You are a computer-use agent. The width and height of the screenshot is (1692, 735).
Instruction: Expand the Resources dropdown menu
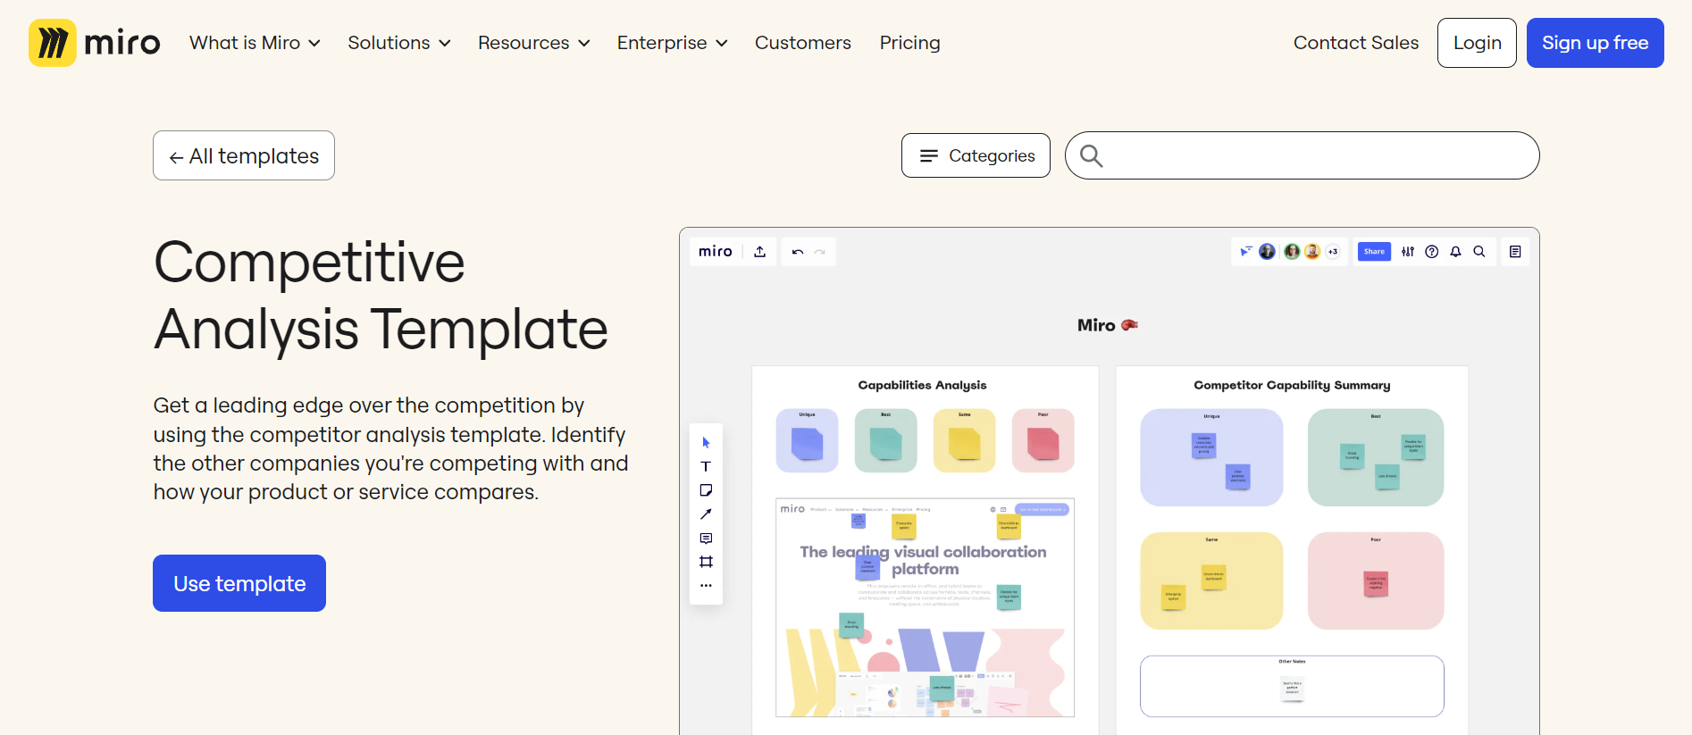[x=534, y=43]
